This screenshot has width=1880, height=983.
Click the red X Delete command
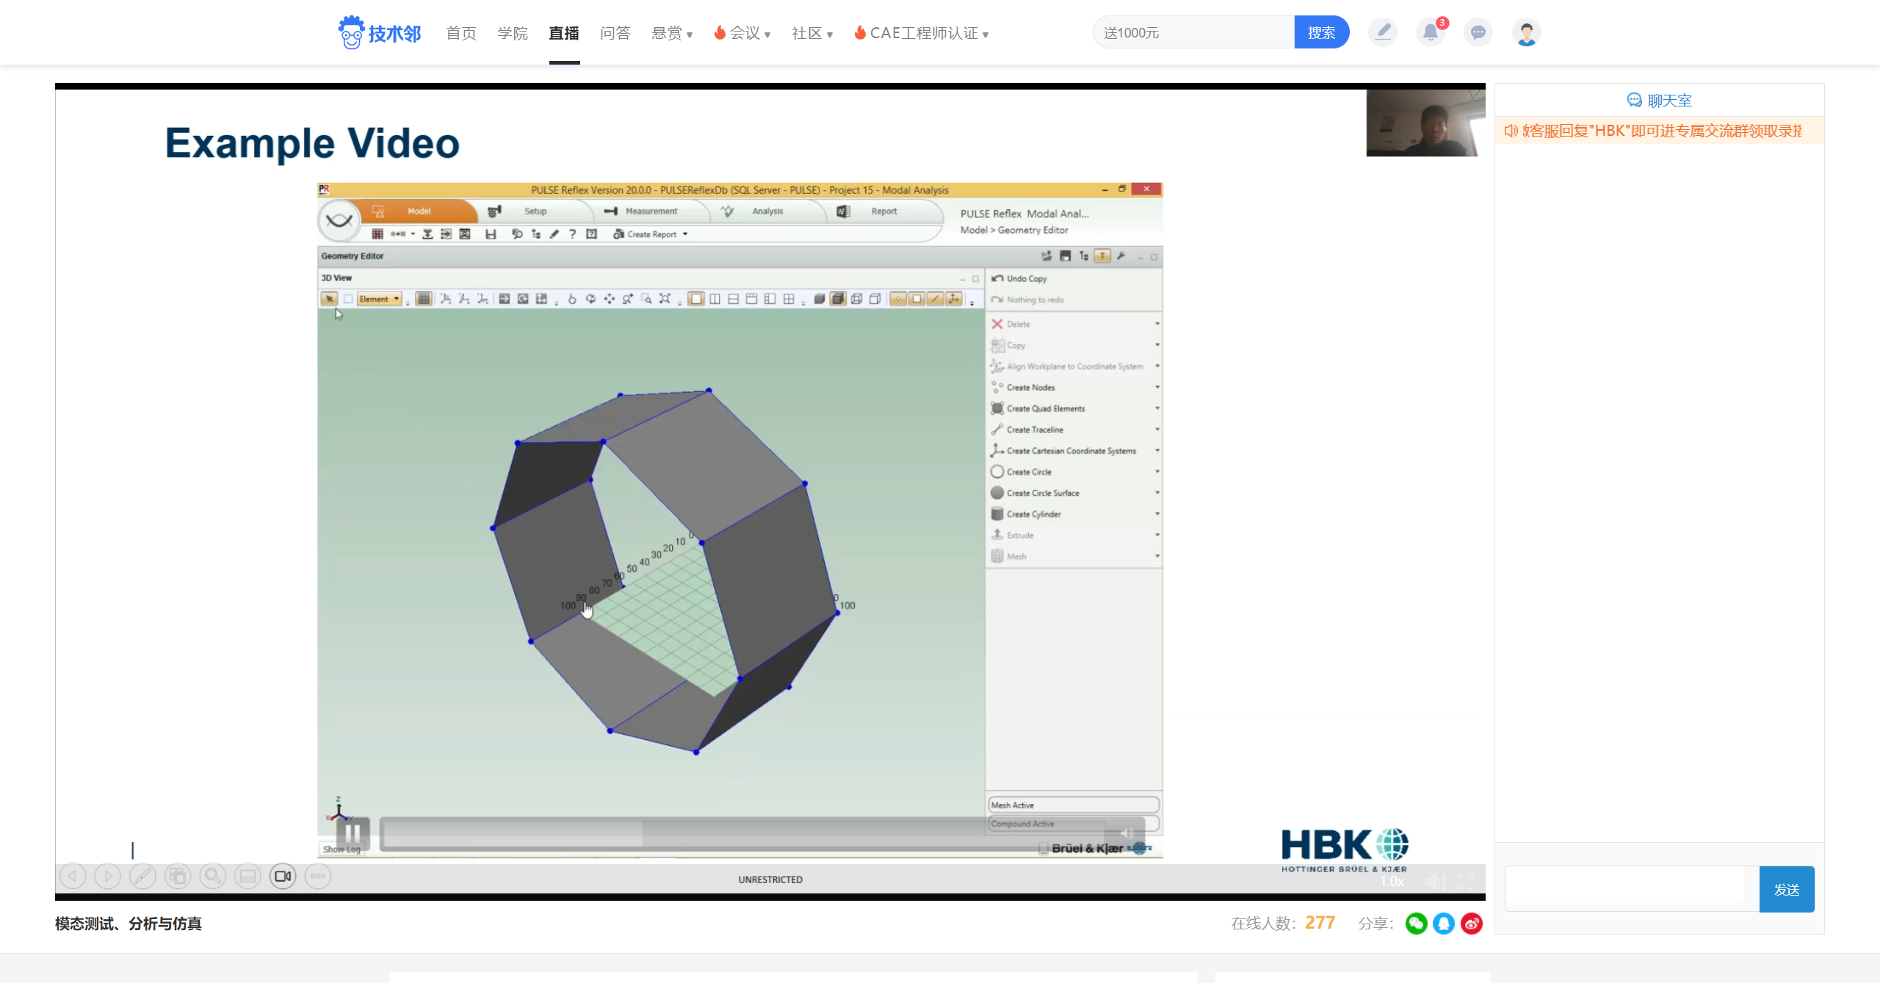pyautogui.click(x=1010, y=324)
